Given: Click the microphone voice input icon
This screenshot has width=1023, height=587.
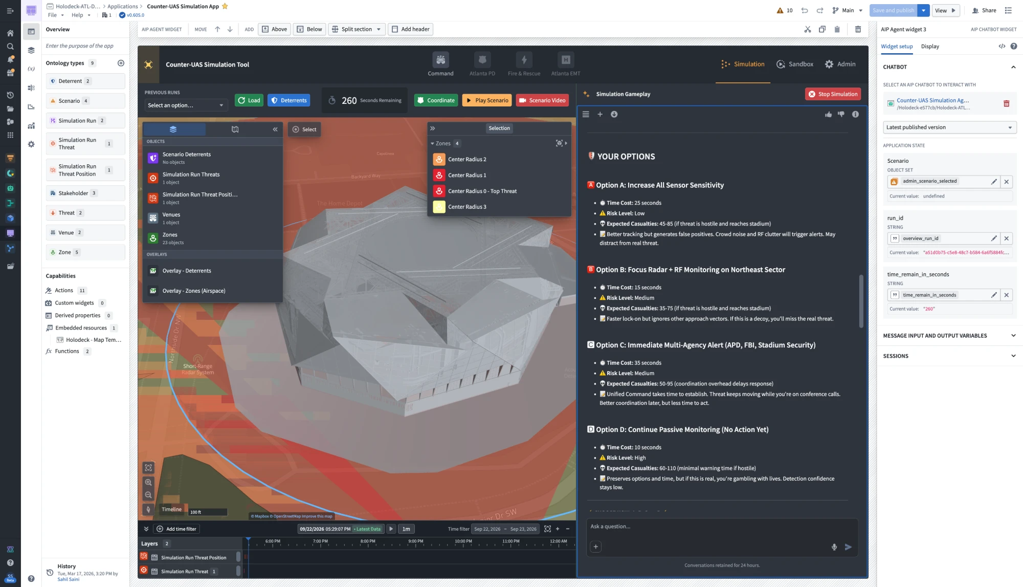Looking at the screenshot, I should pyautogui.click(x=834, y=547).
